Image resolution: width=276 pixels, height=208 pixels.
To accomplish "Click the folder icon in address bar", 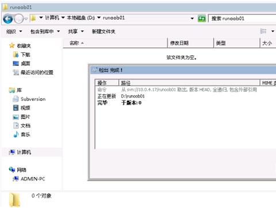I will (x=33, y=18).
